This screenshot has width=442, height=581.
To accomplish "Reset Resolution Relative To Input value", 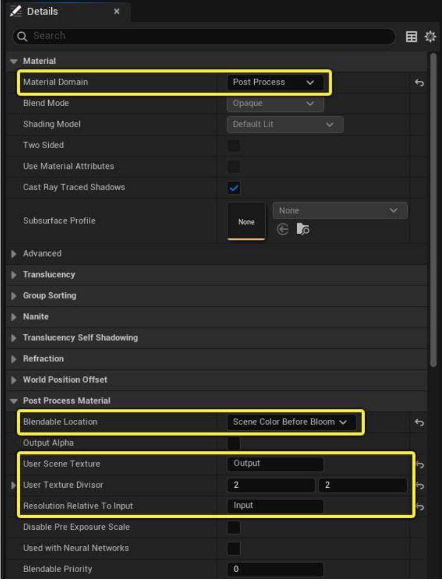I will tap(420, 506).
